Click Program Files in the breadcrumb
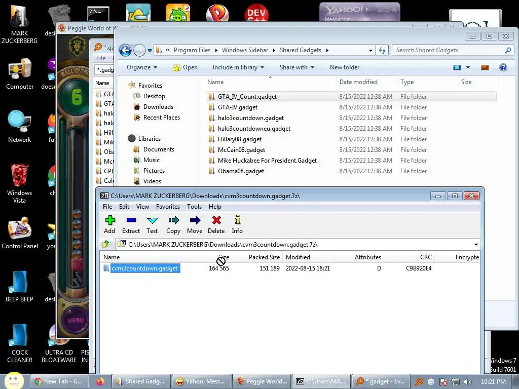The height and width of the screenshot is (389, 519). click(x=192, y=50)
